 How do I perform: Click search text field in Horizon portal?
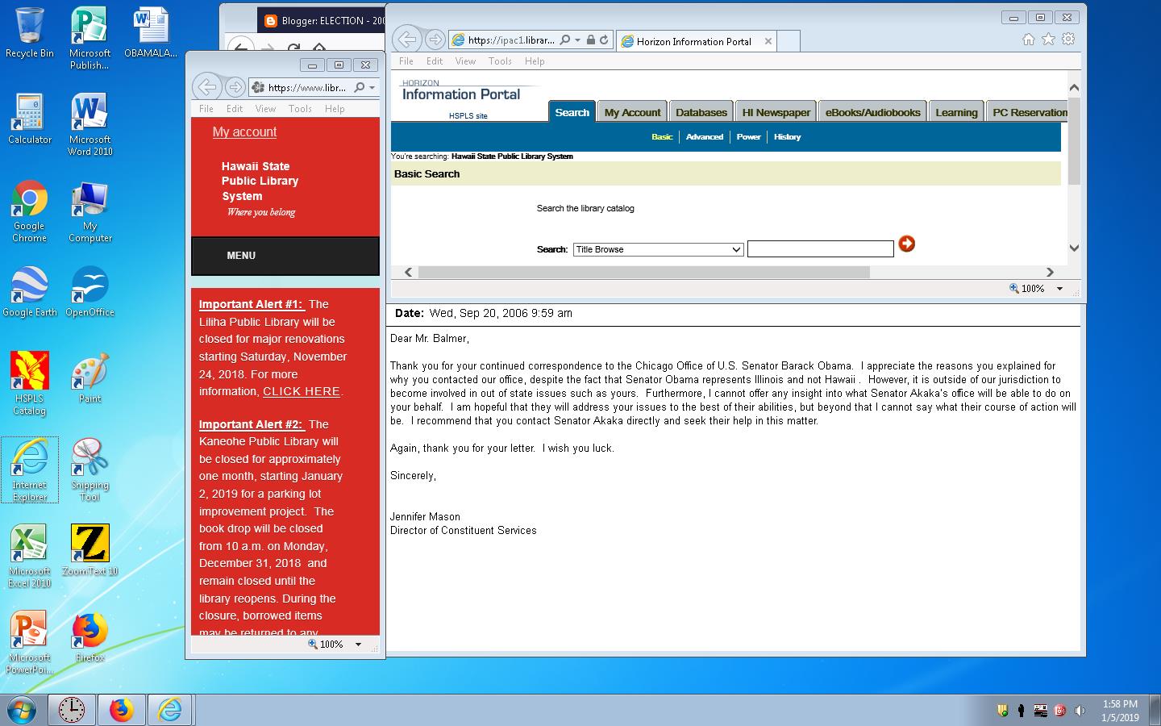click(x=821, y=249)
